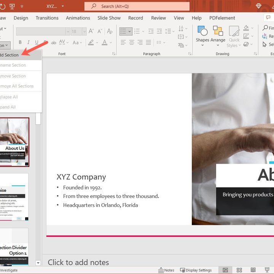The width and height of the screenshot is (274, 274).
Task: Click the Microsoft 365 premium diamond icon
Action: coord(258,6)
